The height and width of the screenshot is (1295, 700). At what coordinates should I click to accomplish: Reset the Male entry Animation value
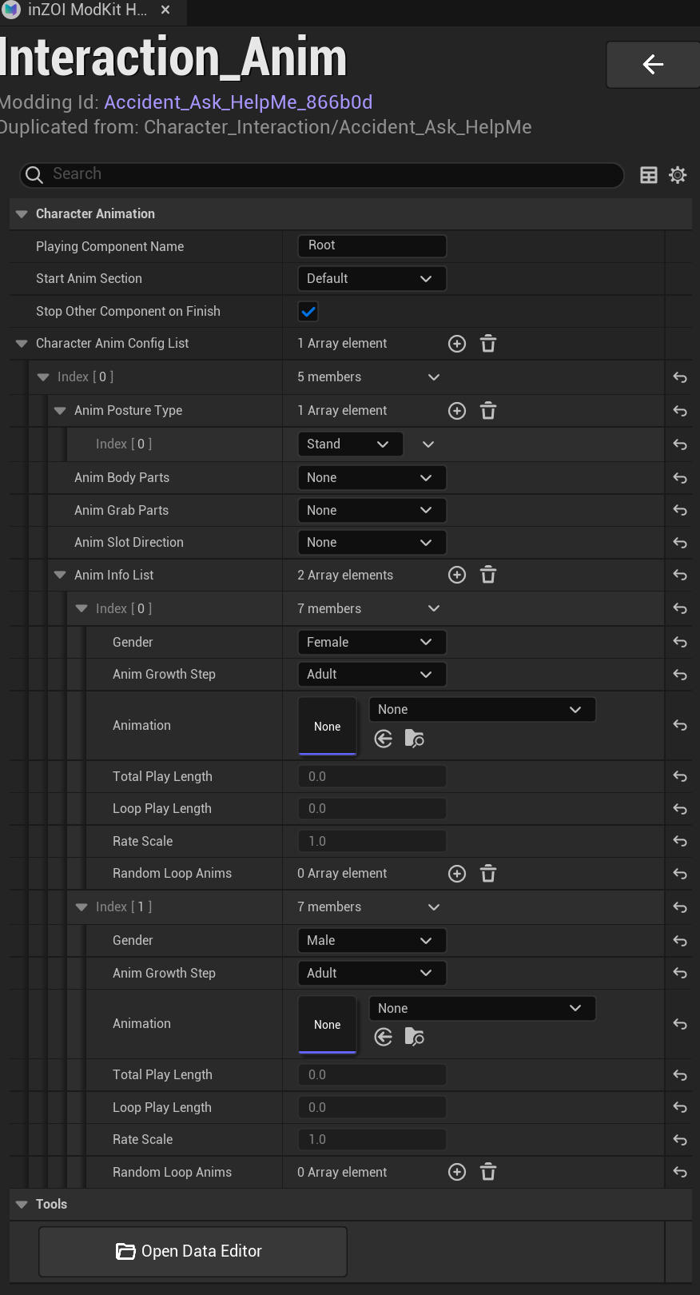click(x=680, y=1024)
